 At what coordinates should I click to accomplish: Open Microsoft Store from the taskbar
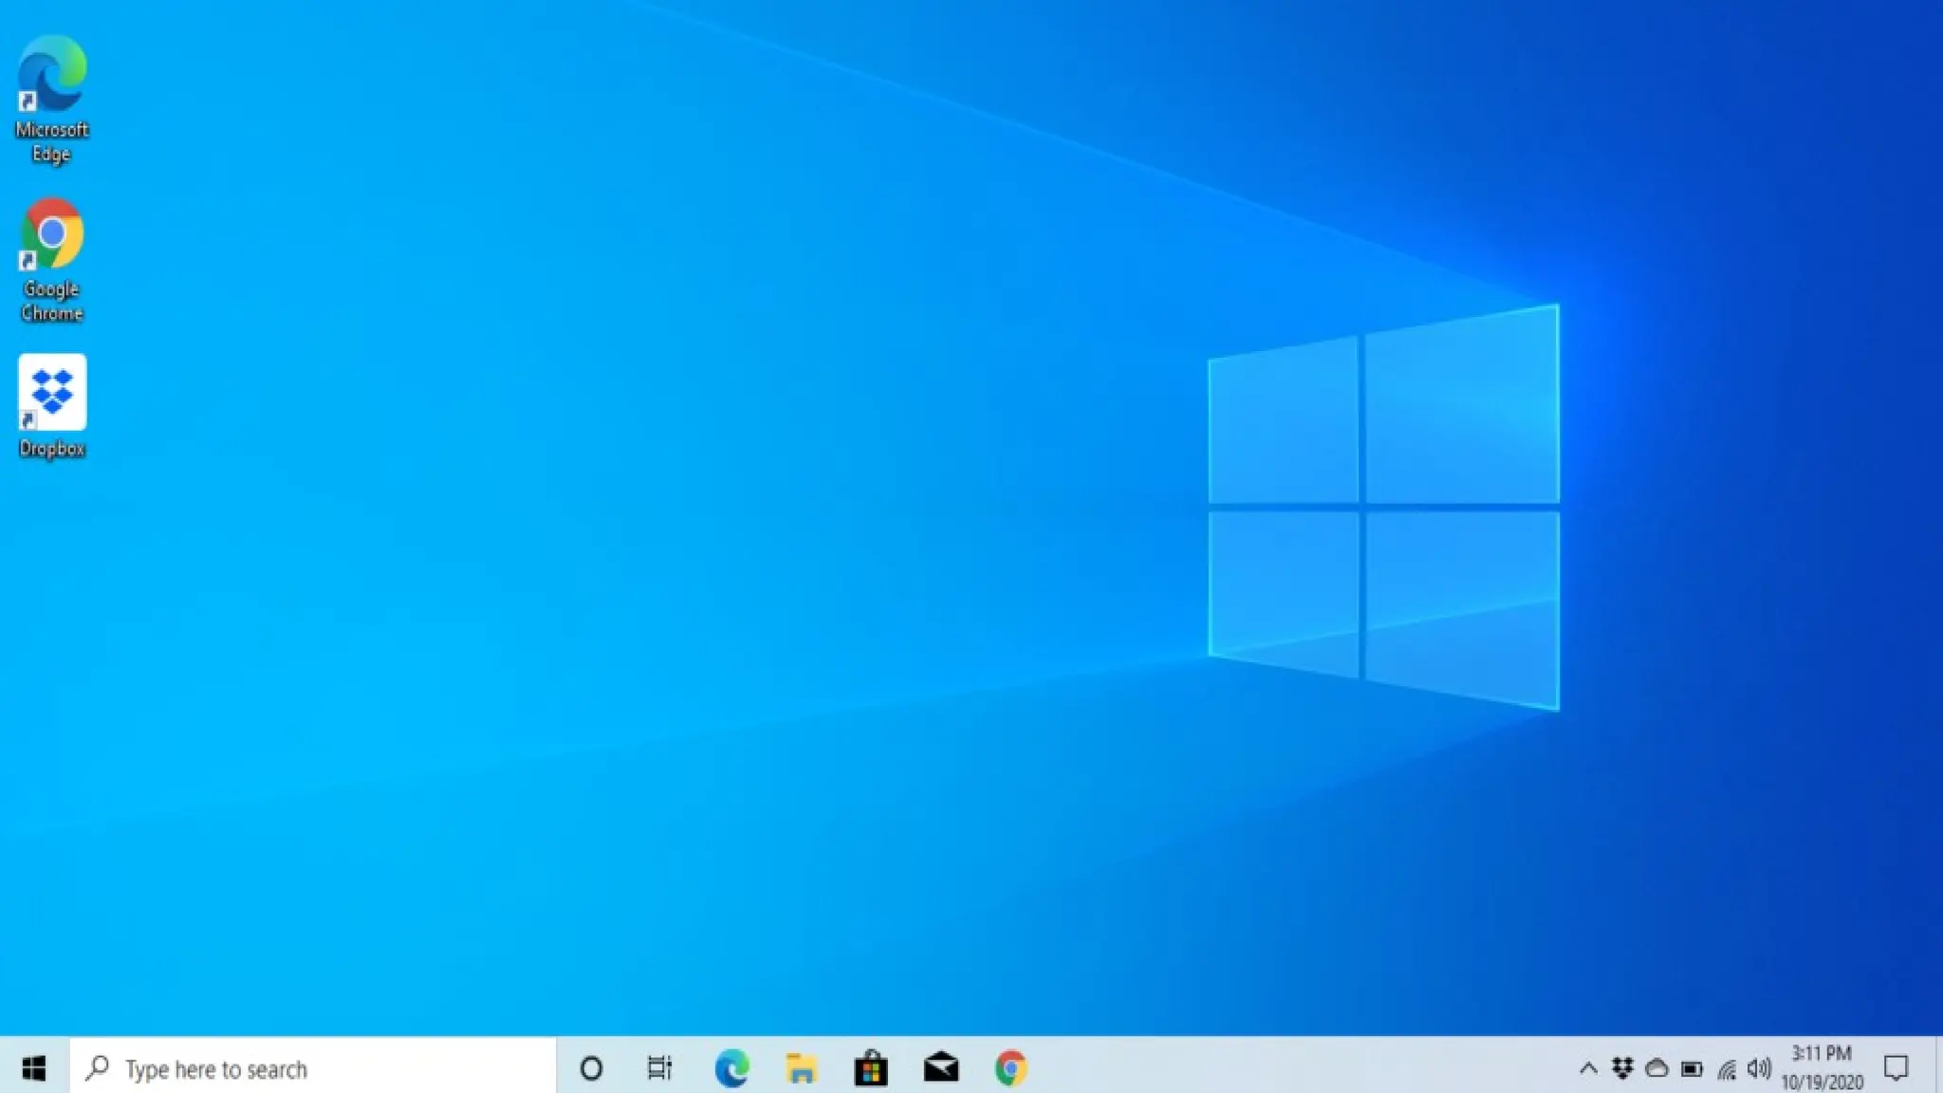click(x=871, y=1068)
